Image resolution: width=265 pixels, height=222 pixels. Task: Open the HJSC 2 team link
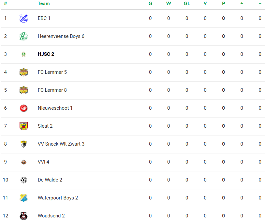[x=46, y=54]
